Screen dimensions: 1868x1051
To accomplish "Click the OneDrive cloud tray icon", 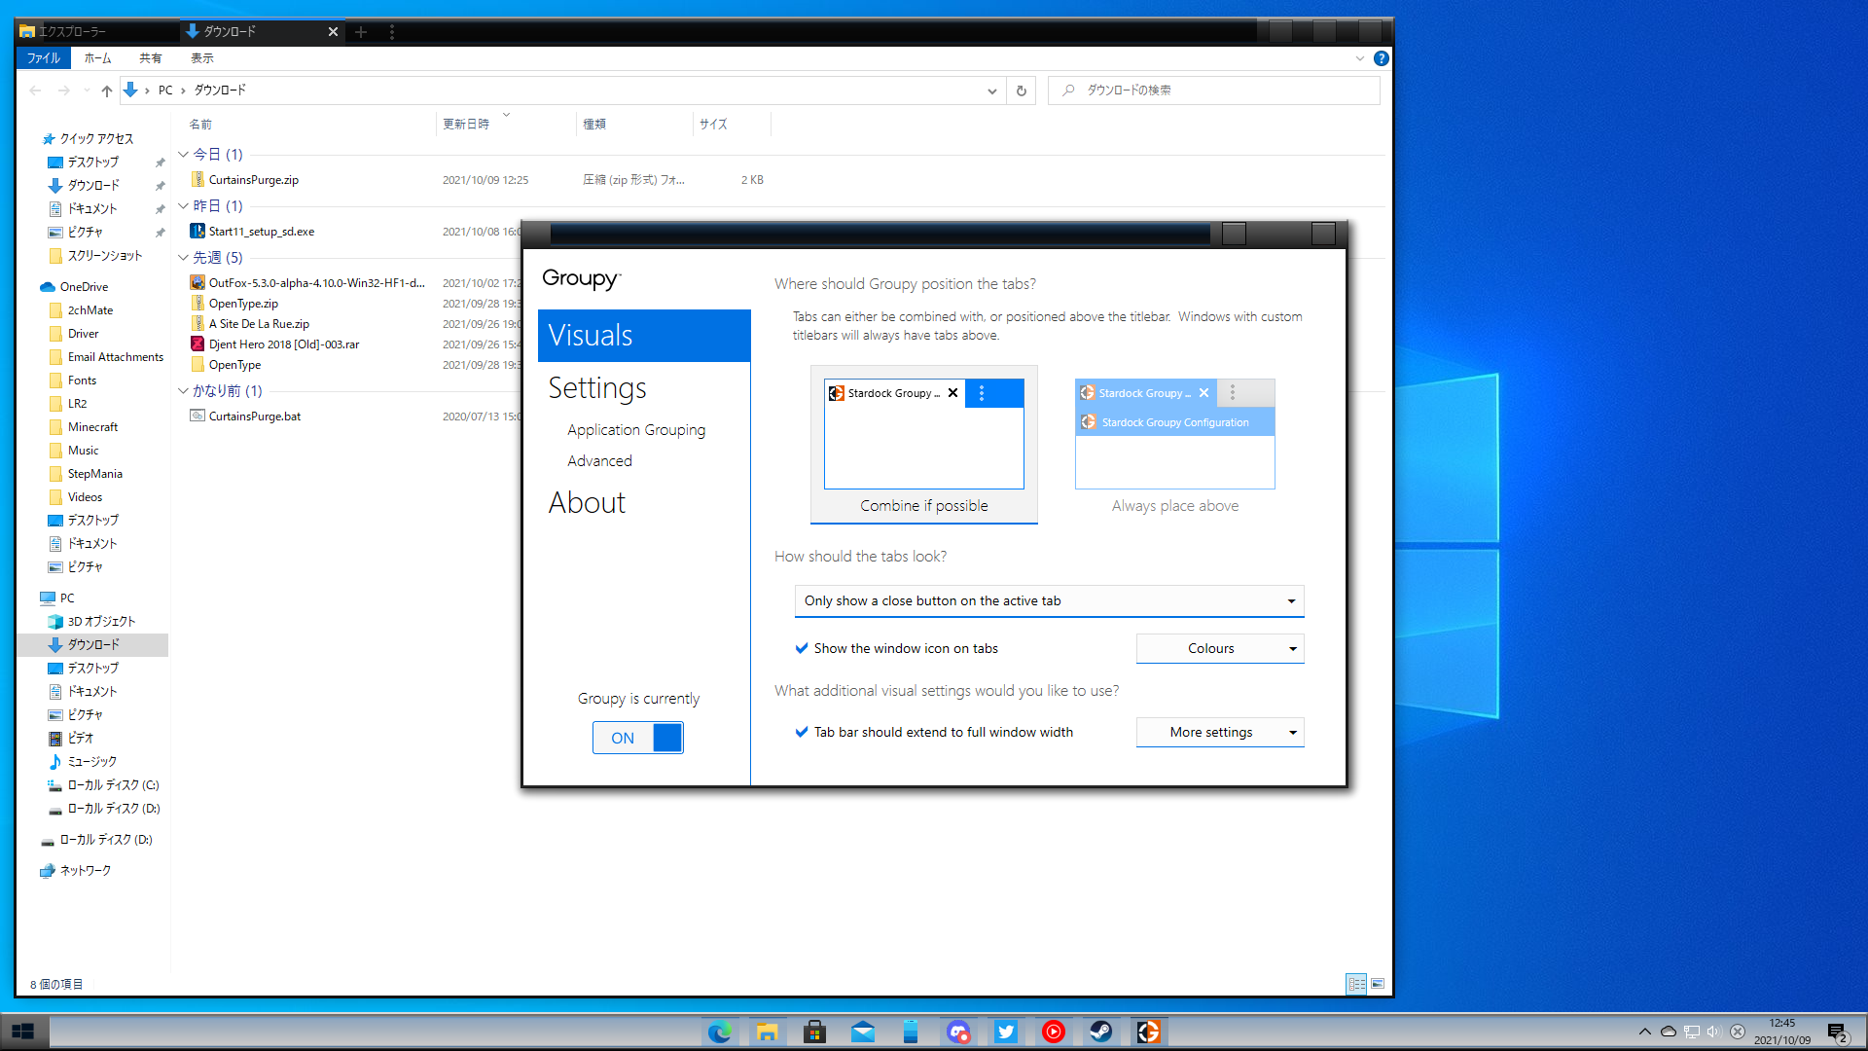I will (x=1668, y=1032).
